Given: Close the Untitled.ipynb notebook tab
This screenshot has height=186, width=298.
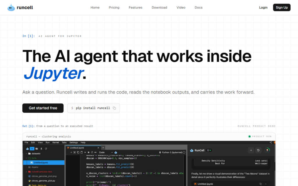Looking at the screenshot, I should [98, 148].
